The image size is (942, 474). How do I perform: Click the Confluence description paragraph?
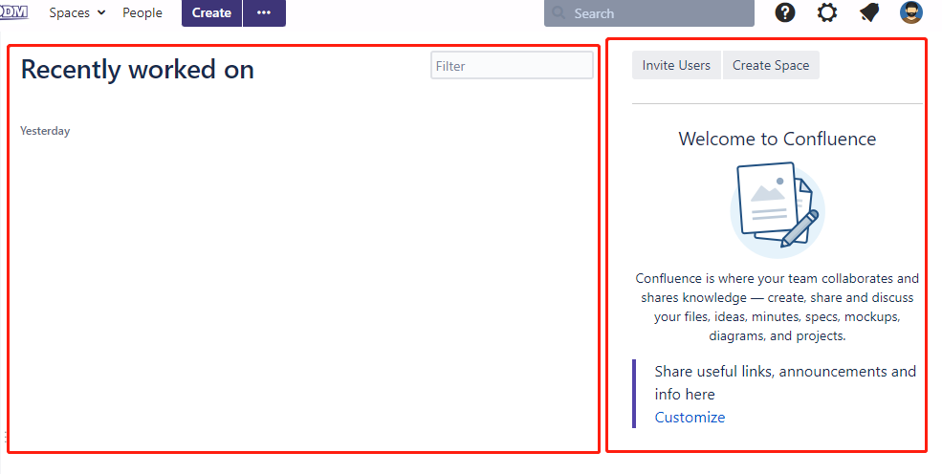pyautogui.click(x=778, y=307)
